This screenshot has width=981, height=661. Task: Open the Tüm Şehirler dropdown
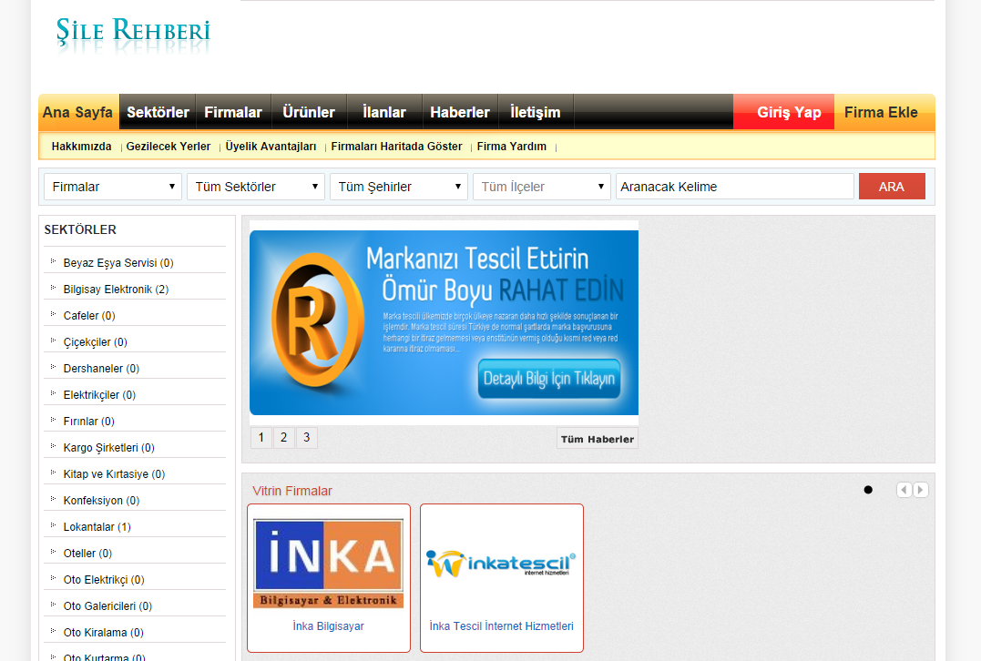[398, 187]
